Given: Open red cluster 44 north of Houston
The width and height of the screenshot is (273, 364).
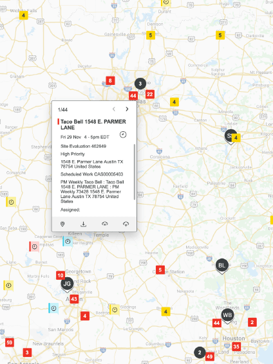Looking at the screenshot, I should pyautogui.click(x=217, y=323).
